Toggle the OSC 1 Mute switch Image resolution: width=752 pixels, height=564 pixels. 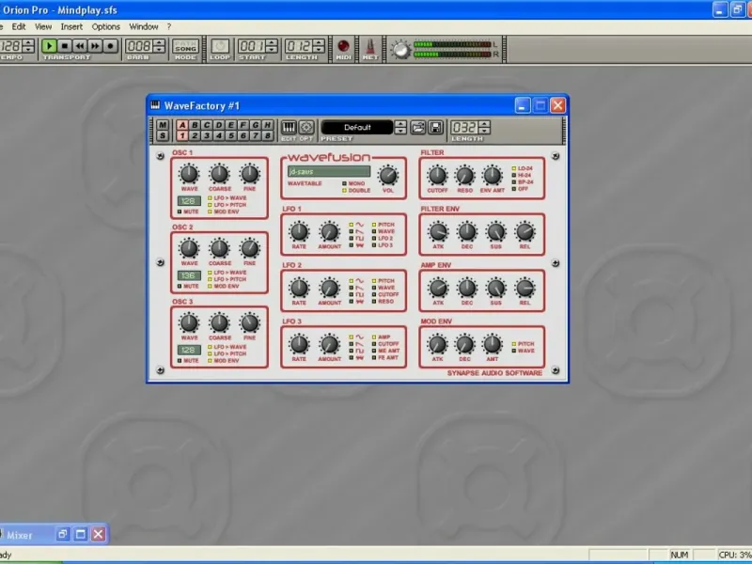point(180,211)
